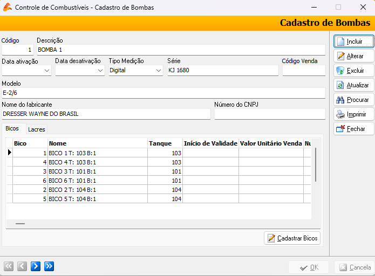Click the grid's vertical scrollbar

[x=316, y=164]
